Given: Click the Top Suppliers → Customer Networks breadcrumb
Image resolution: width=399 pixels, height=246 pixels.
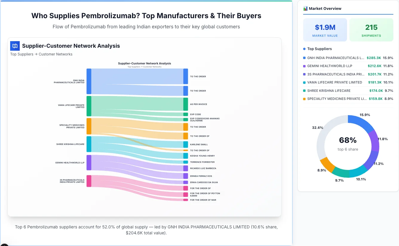Looking at the screenshot, I should click(41, 54).
